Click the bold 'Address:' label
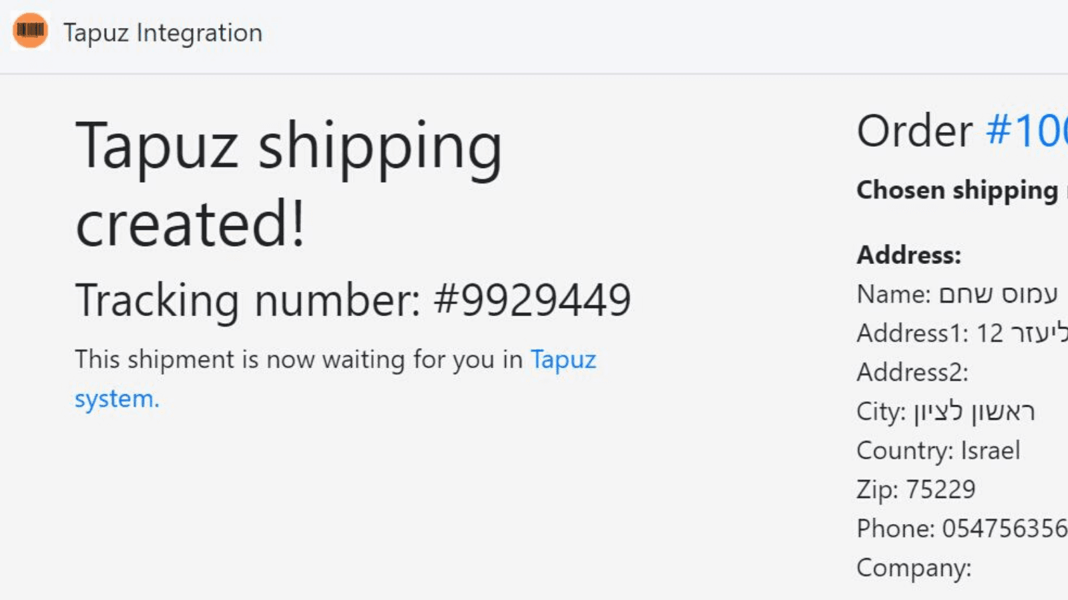The image size is (1068, 600). coord(908,255)
